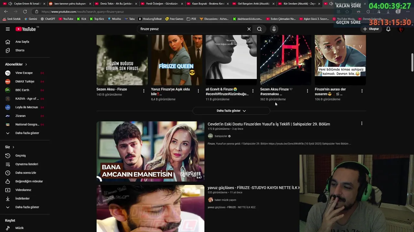
Task: Click the Oluştur create button
Action: 371,29
